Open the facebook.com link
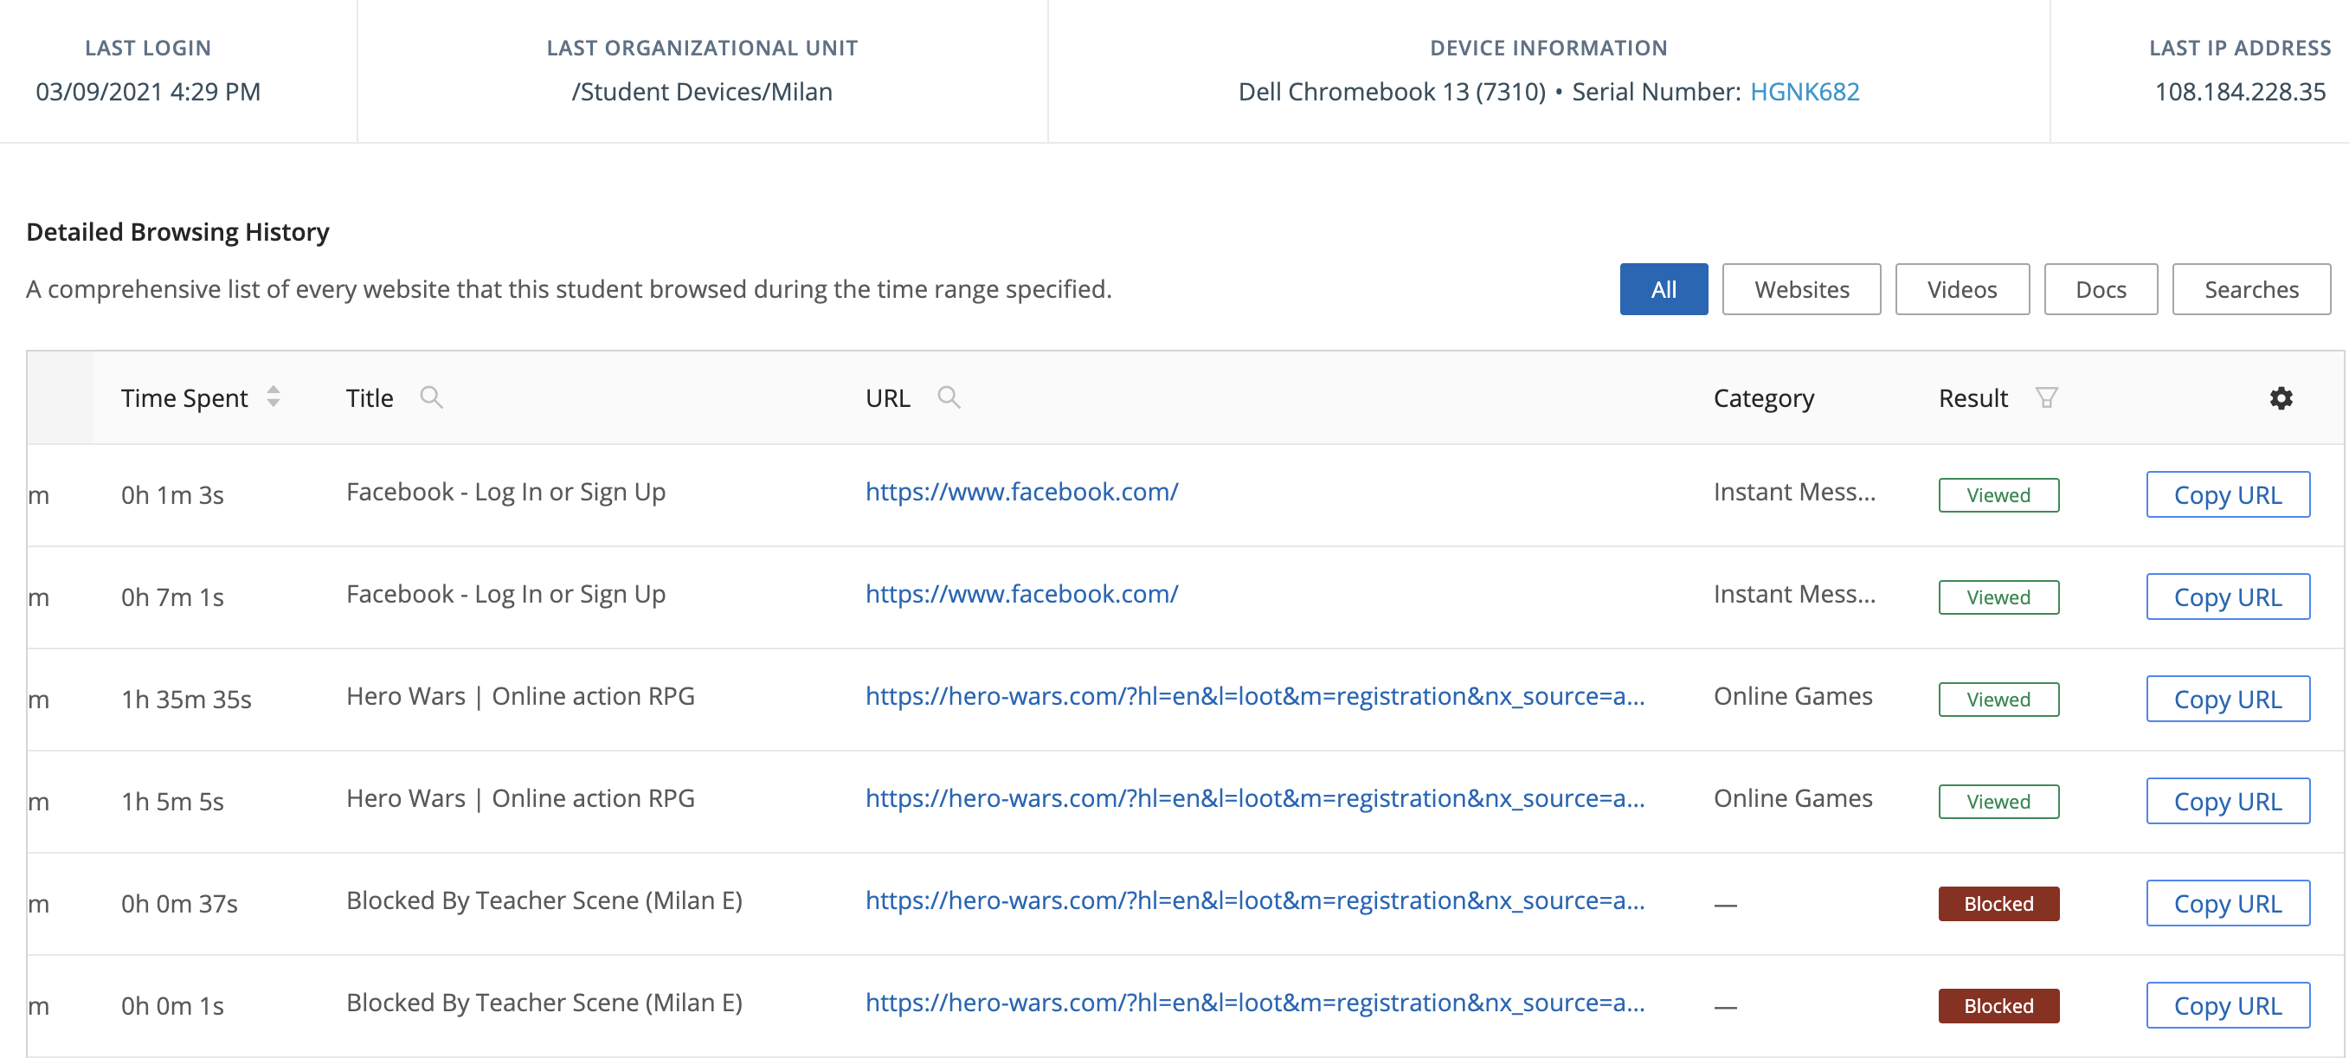This screenshot has height=1058, width=2349. click(1021, 492)
